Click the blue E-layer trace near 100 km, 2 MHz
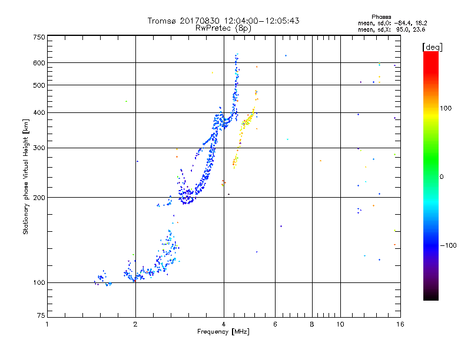The width and height of the screenshot is (471, 353). click(137, 275)
